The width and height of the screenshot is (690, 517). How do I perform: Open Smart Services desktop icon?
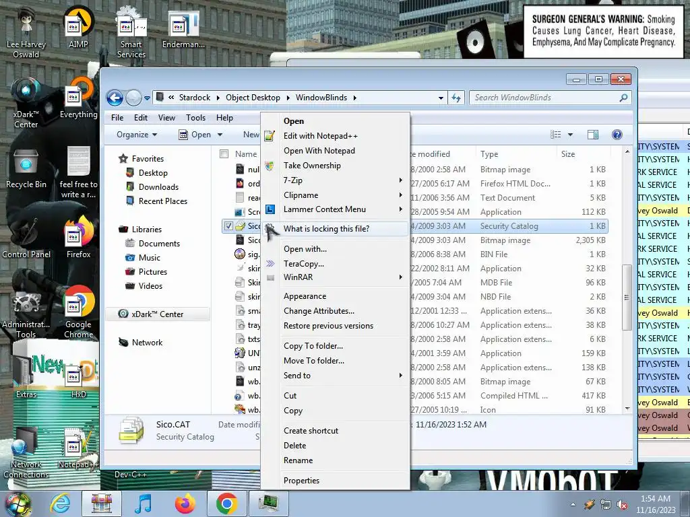click(x=131, y=32)
